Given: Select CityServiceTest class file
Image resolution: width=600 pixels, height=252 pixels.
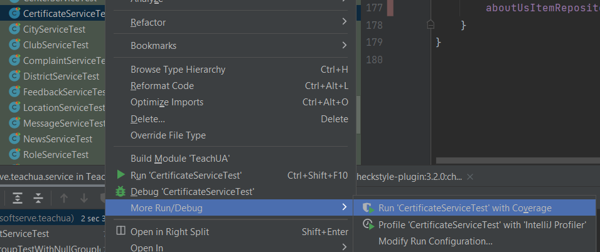Looking at the screenshot, I should point(54,29).
